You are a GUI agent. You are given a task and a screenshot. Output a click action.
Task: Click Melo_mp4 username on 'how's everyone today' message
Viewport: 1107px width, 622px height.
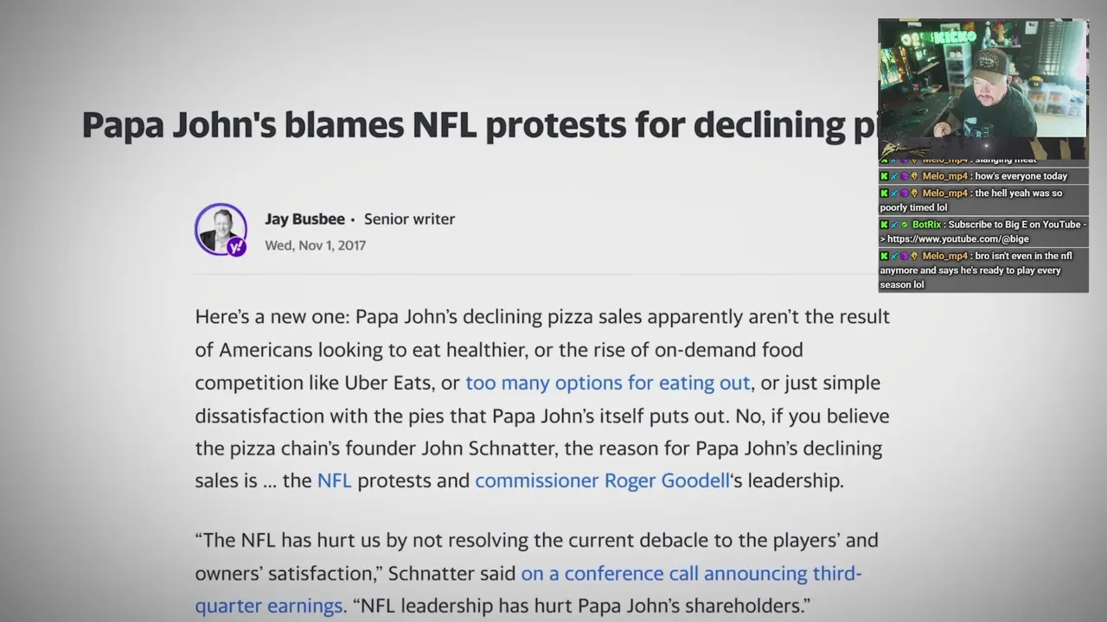(x=945, y=176)
